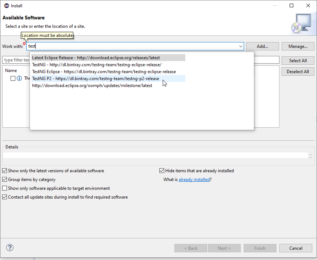317x260 pixels.
Task: Click the info icon in Name list
Action: (19, 78)
